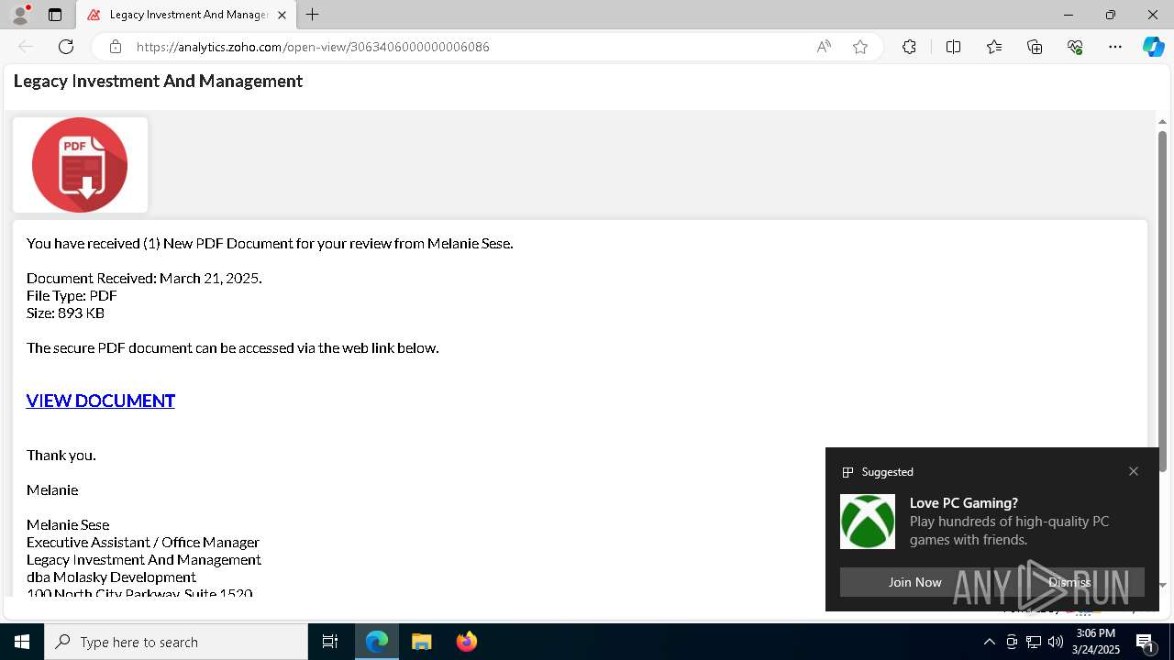Restore down the Edge window
The width and height of the screenshot is (1174, 660).
1111,15
